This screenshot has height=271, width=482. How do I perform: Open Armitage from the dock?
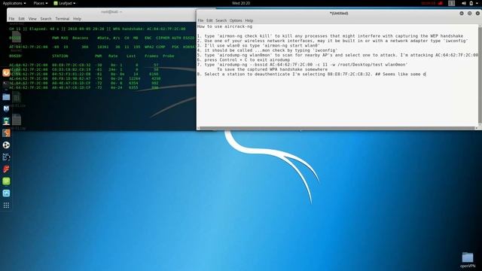tap(6, 121)
